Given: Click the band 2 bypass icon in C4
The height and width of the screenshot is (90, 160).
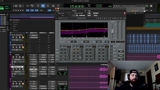Looking at the screenshot, I should coord(77,47).
